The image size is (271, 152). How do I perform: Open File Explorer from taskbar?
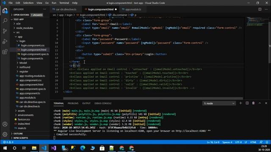coord(34,148)
